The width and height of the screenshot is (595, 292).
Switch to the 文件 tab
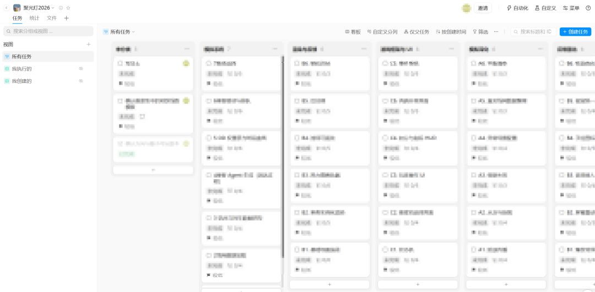(x=52, y=18)
